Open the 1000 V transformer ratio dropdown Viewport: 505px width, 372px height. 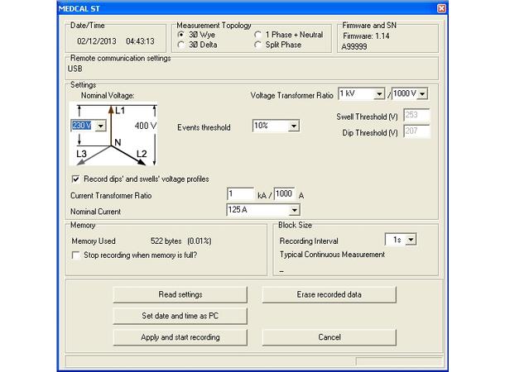pos(422,94)
